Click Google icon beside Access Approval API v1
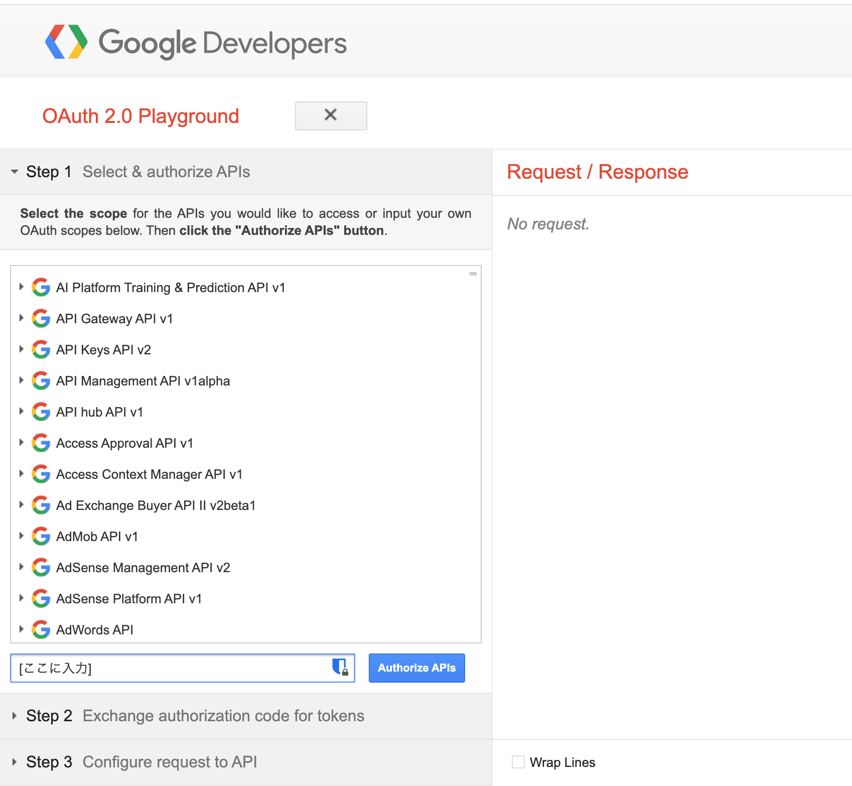 point(41,443)
